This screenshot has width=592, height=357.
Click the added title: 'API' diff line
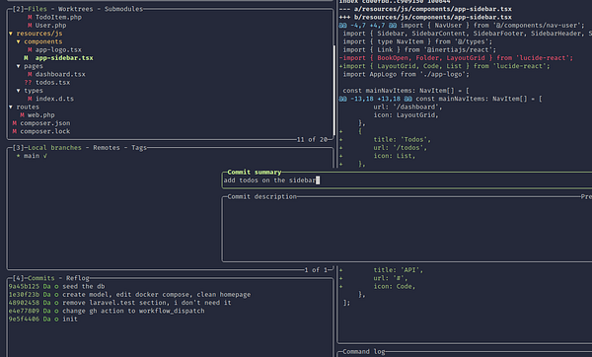pos(381,270)
